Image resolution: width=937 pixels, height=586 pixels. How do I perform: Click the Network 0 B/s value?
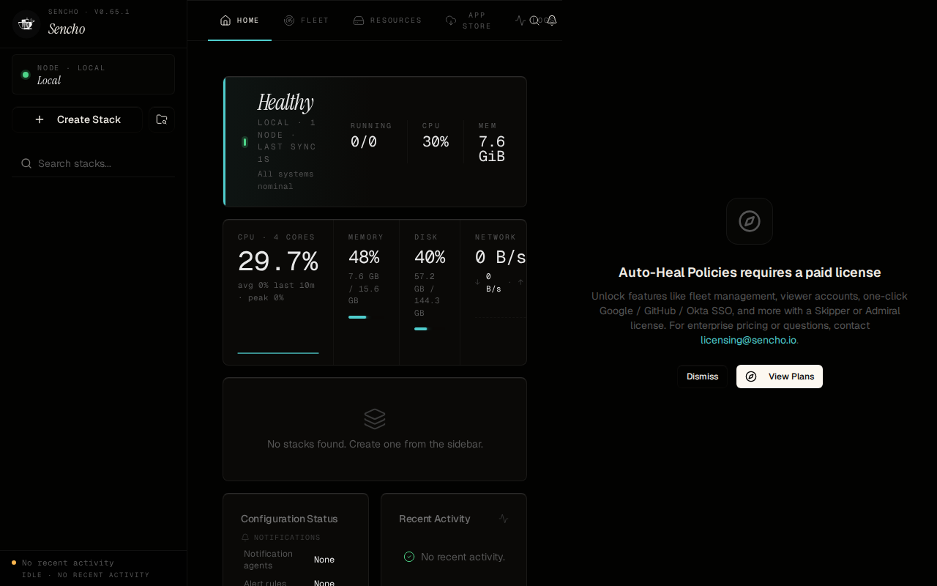point(501,257)
